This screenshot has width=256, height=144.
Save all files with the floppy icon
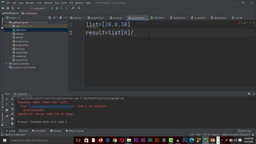(x=8, y=8)
